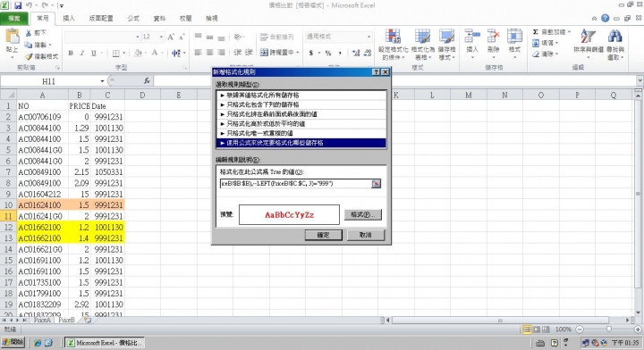
Task: Click the Windows Start button
Action: [x=13, y=342]
